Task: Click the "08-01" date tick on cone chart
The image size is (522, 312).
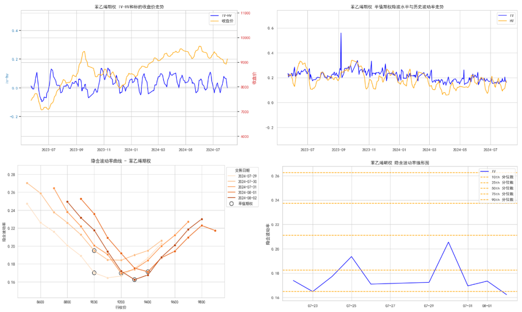Action: pyautogui.click(x=487, y=306)
